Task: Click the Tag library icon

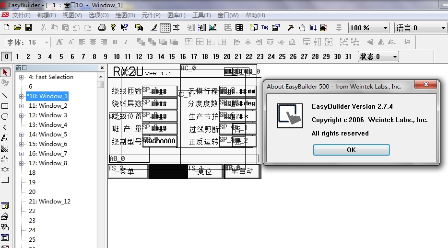Action: (x=265, y=28)
